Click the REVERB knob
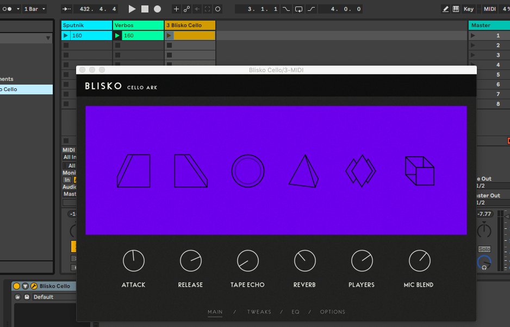The width and height of the screenshot is (510, 327). (x=305, y=261)
